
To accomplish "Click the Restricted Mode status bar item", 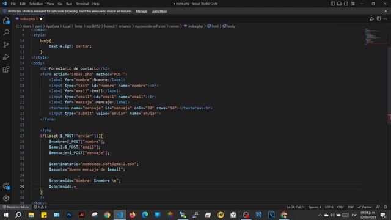I will [x=16, y=207].
